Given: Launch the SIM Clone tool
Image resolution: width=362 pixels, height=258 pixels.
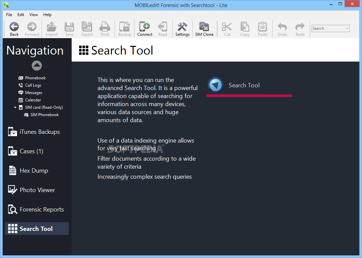Looking at the screenshot, I should (x=204, y=29).
